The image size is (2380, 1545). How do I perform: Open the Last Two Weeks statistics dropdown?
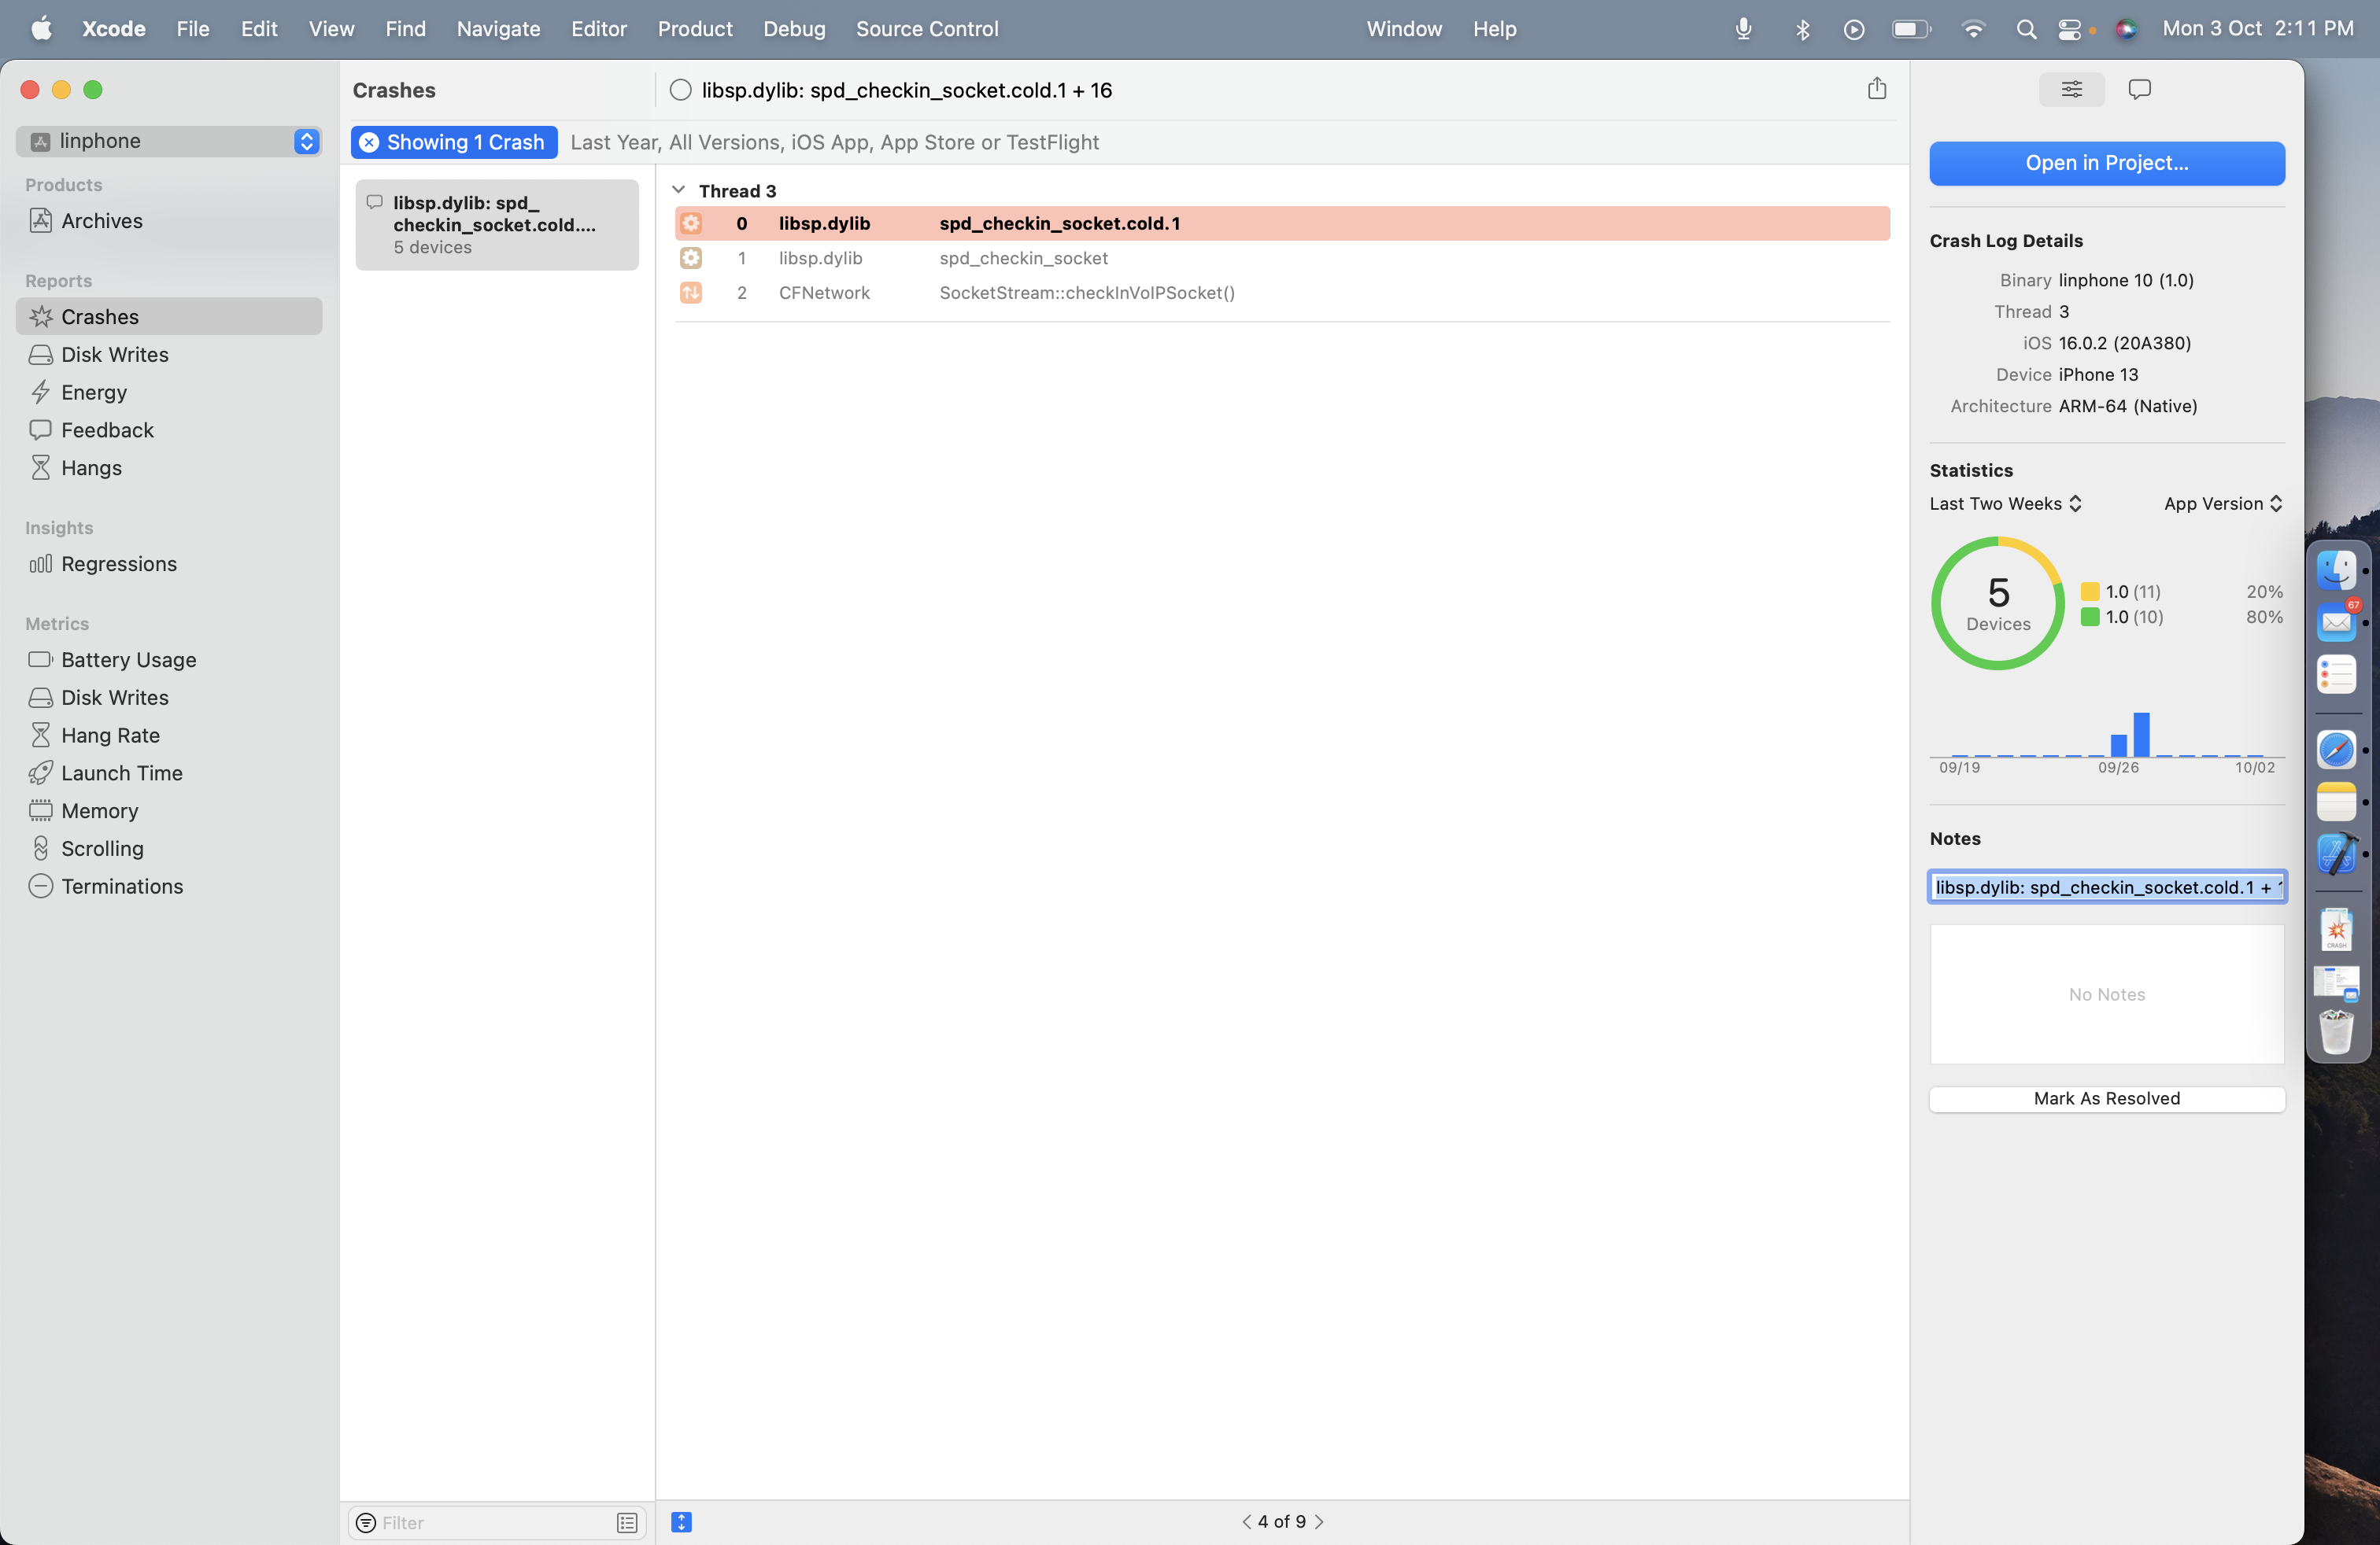(2004, 503)
